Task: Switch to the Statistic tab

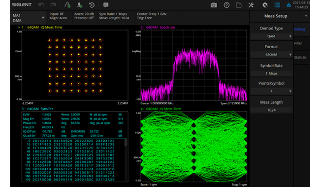Action: (x=300, y=57)
